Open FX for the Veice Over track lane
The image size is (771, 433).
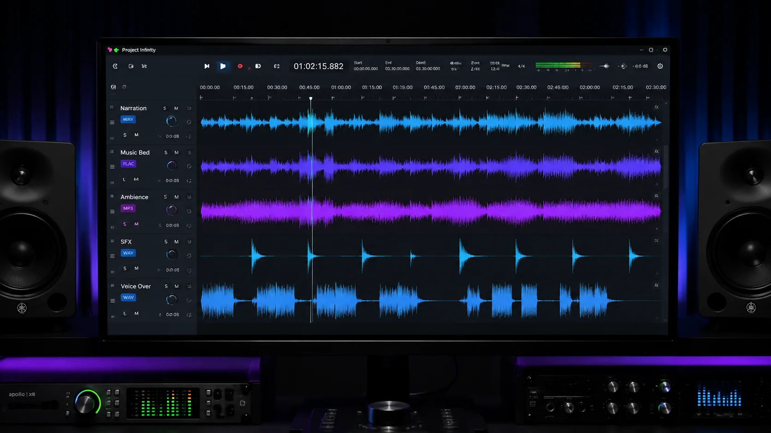(x=657, y=285)
